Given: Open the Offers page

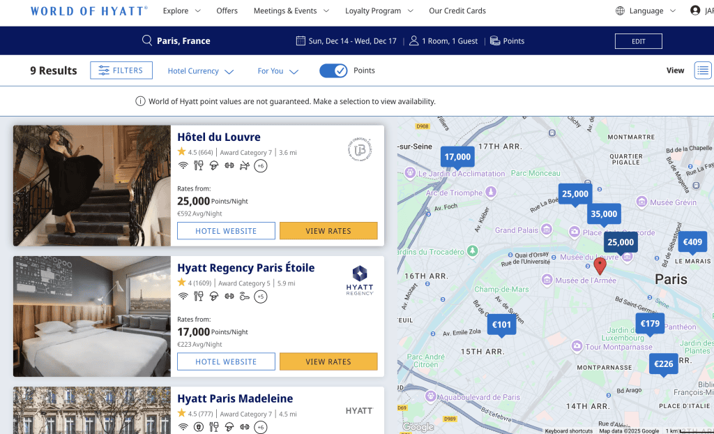Looking at the screenshot, I should pyautogui.click(x=227, y=10).
